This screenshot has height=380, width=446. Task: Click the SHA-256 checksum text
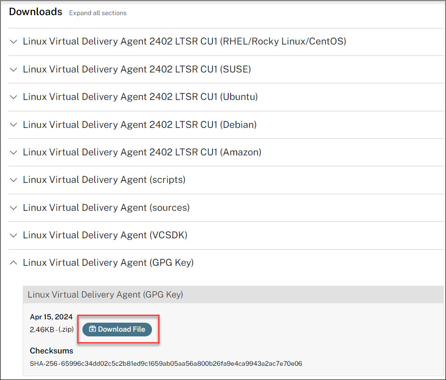tap(166, 364)
